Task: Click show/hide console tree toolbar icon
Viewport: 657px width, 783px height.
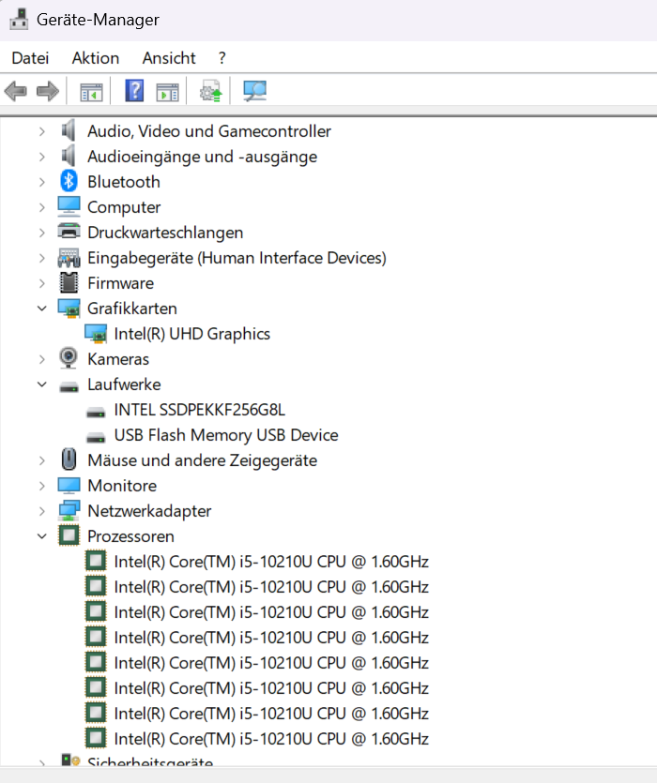Action: pyautogui.click(x=91, y=92)
